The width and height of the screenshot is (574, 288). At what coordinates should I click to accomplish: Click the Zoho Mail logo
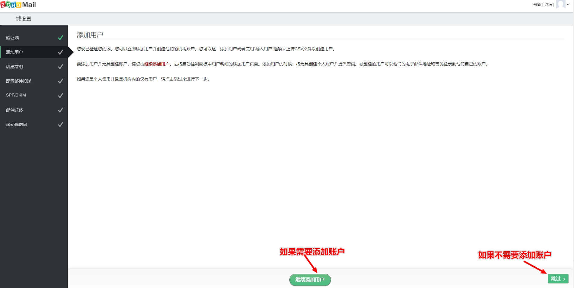pos(18,5)
